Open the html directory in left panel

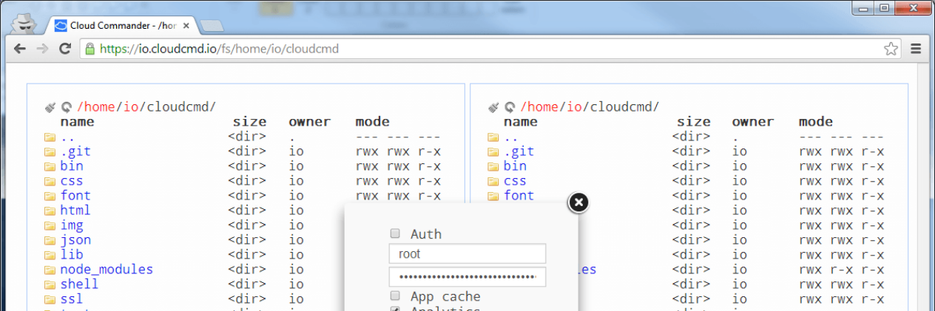point(75,210)
